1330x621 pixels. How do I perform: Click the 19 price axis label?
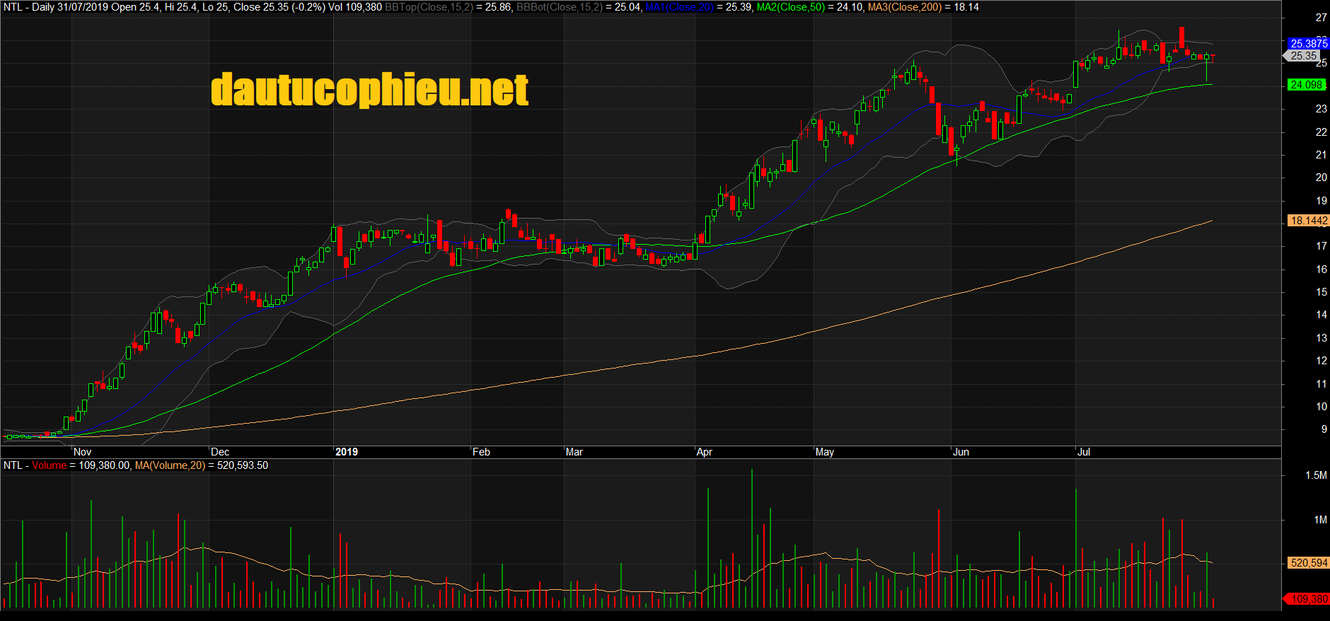pos(1321,201)
